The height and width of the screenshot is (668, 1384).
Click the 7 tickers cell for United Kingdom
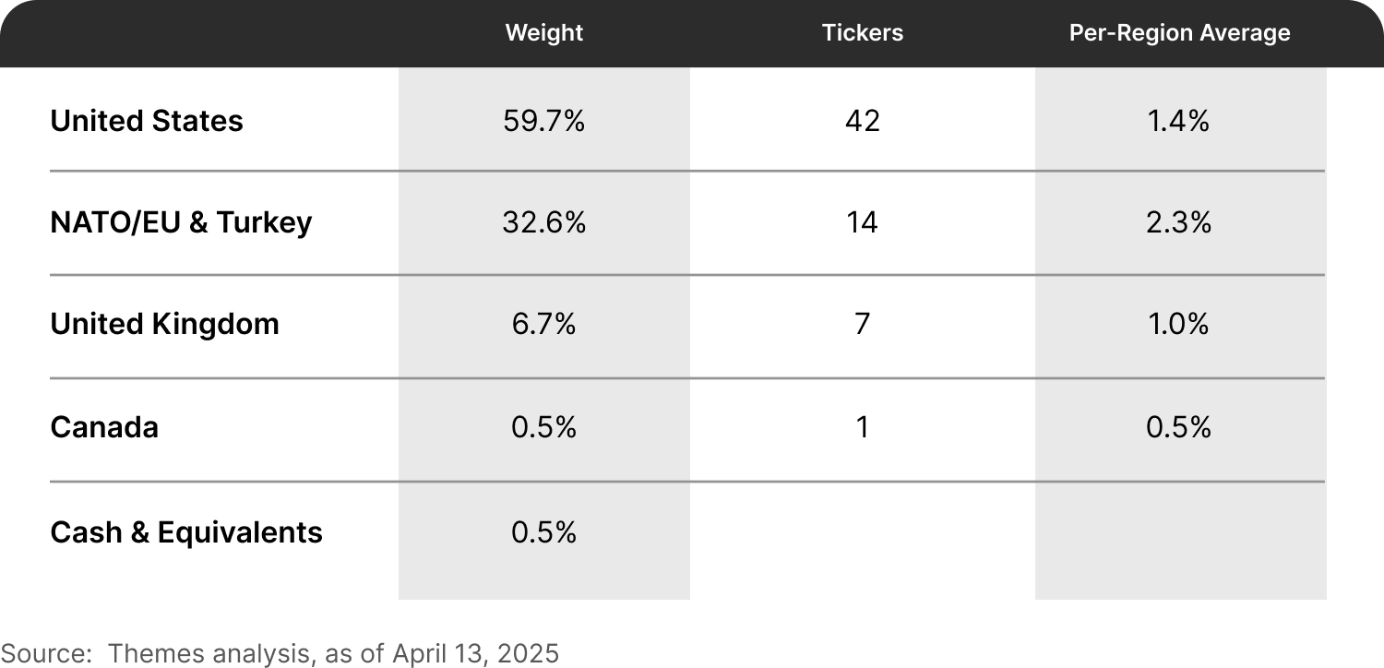863,324
